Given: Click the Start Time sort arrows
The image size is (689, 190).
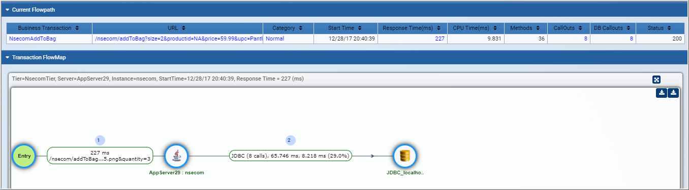Looking at the screenshot, I should coord(359,28).
